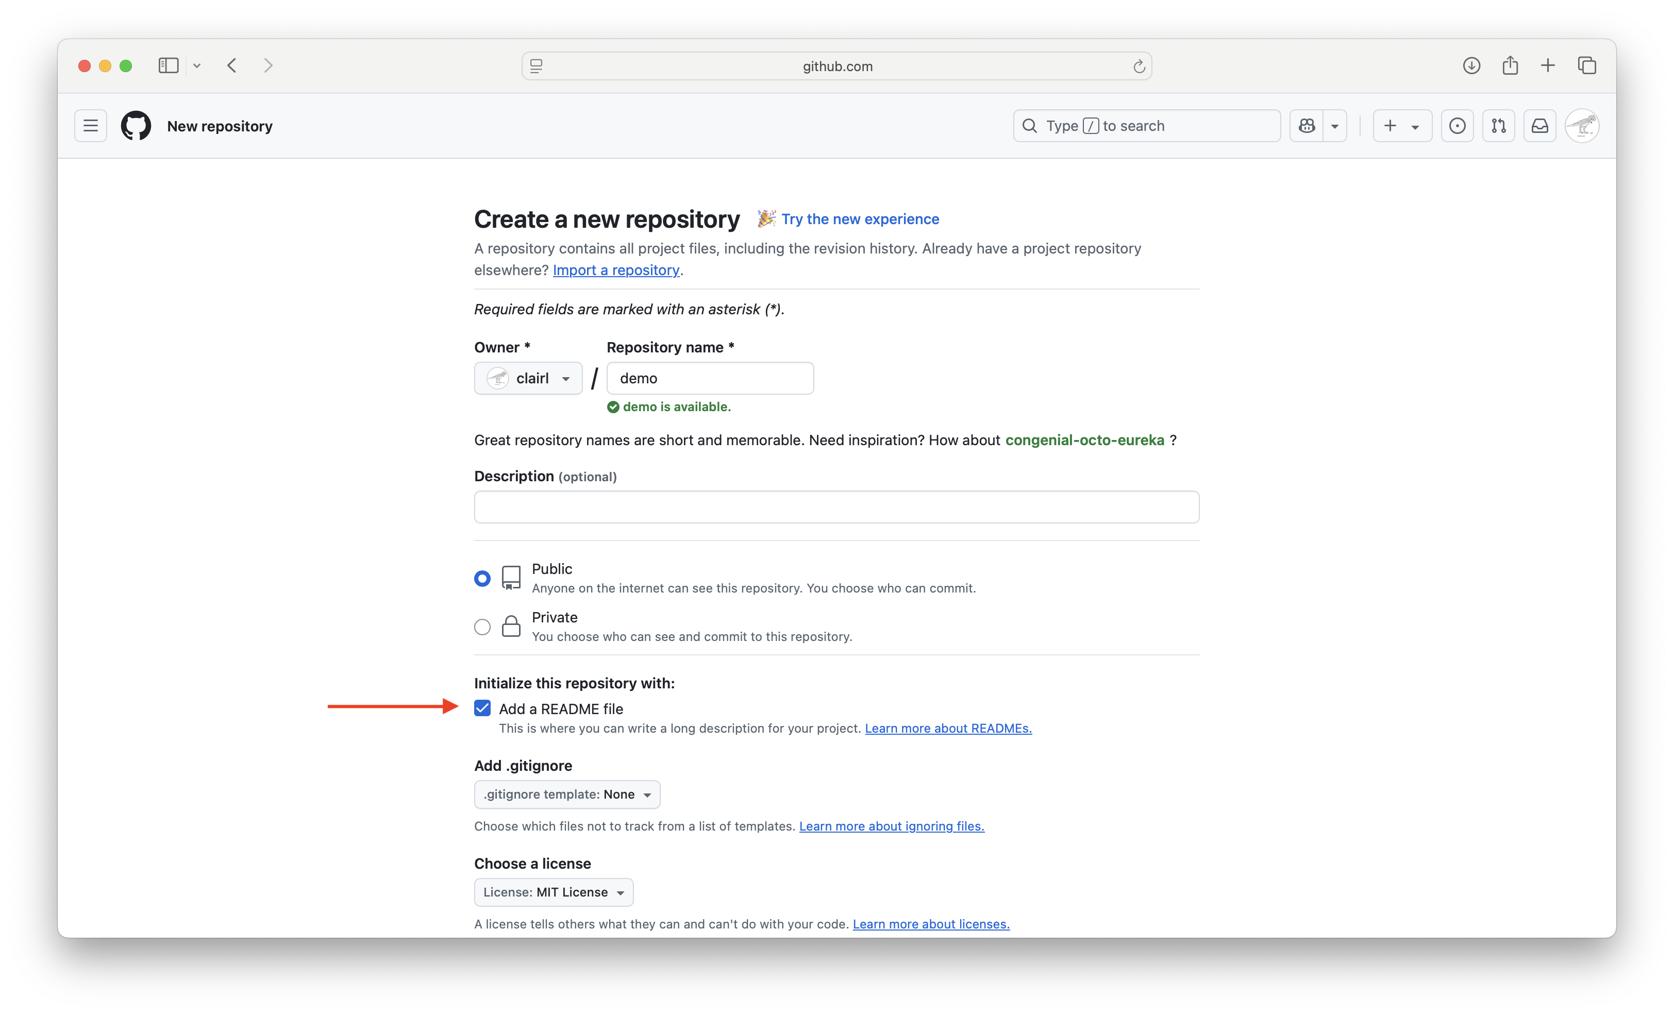Viewport: 1674px width, 1014px height.
Task: Select the Private visibility option
Action: click(482, 627)
